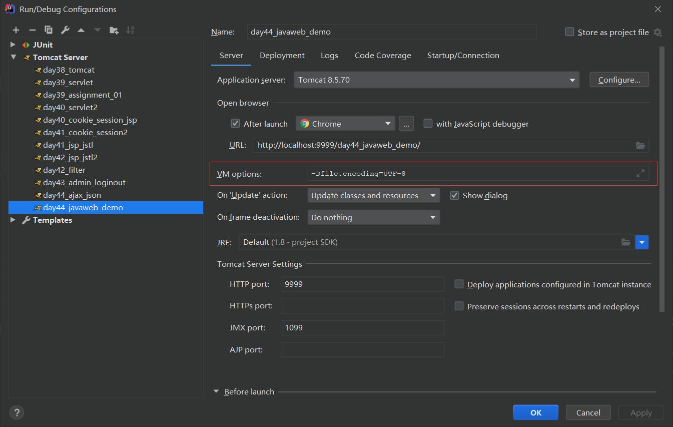This screenshot has height=427, width=673.
Task: Expand the Templates tree node
Action: tap(13, 220)
